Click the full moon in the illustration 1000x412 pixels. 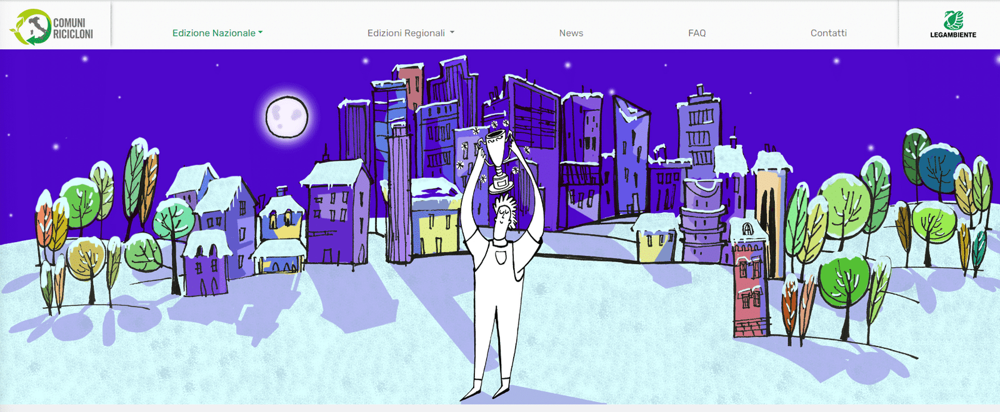[287, 117]
